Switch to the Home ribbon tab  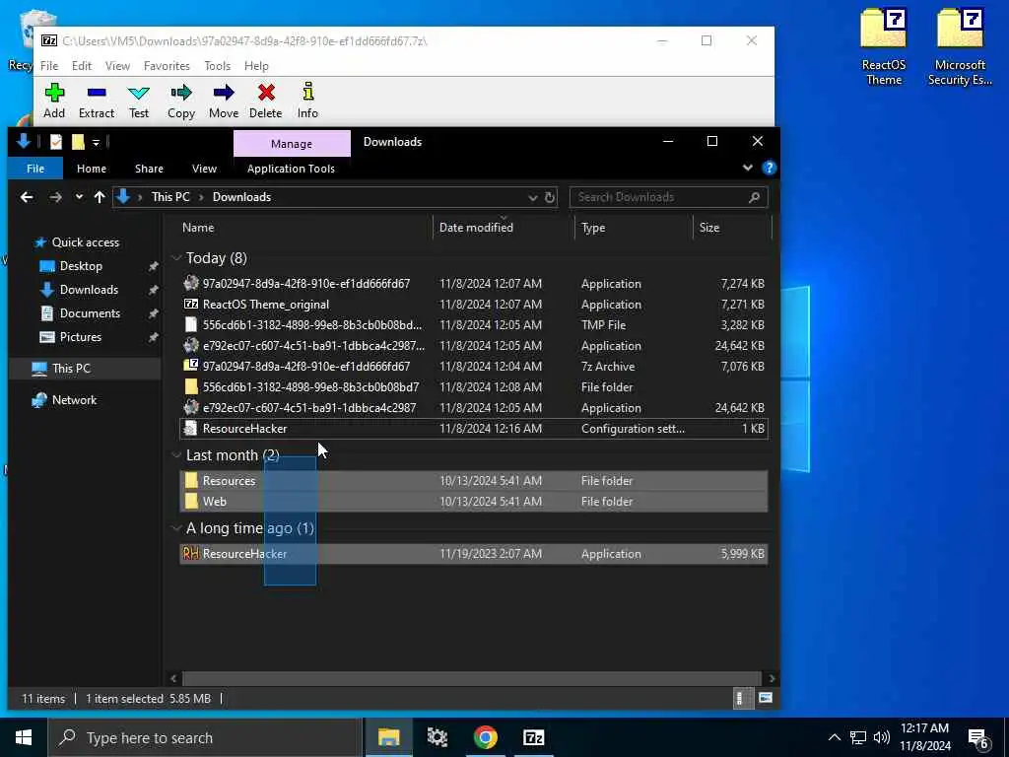click(x=92, y=169)
